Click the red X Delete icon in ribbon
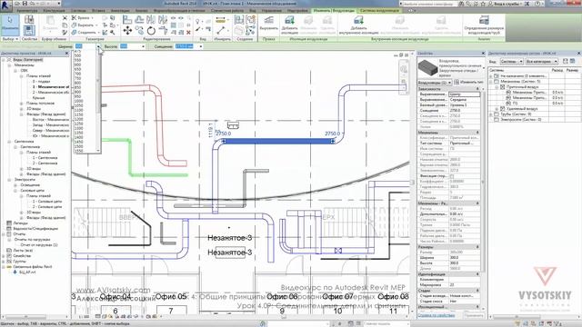 tap(188, 33)
